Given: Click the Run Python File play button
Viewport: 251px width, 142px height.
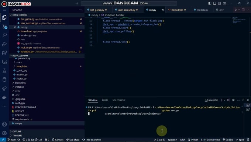Looking at the screenshot, I should pos(235,10).
